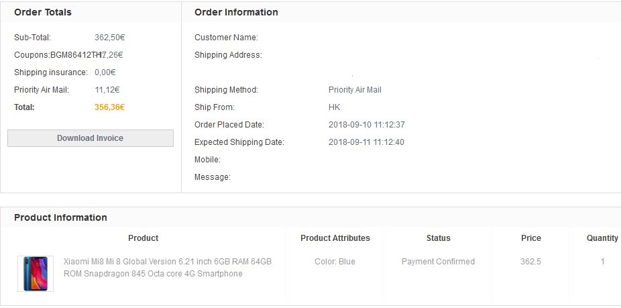621x308 pixels.
Task: Open the Xiaomi Mi8 product thumbnail
Action: (36, 273)
